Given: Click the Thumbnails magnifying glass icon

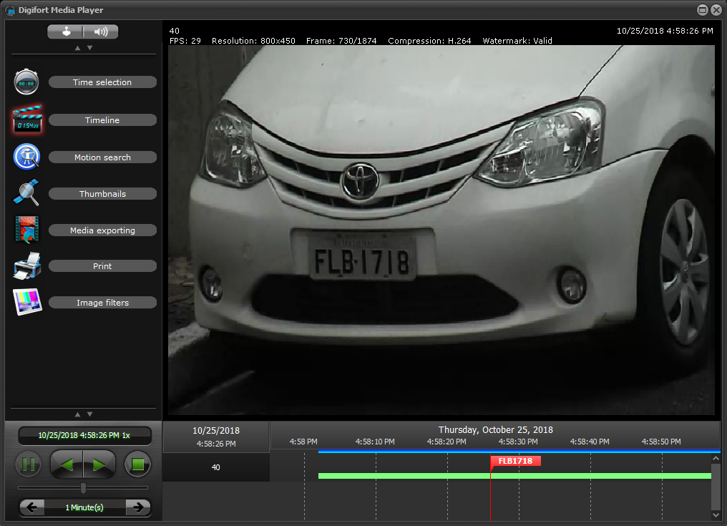Looking at the screenshot, I should [26, 193].
